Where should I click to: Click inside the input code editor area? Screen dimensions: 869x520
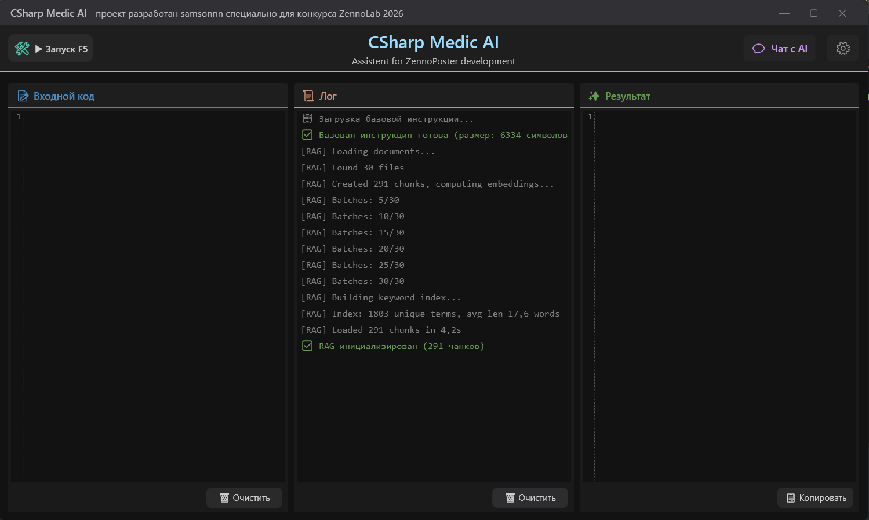[x=154, y=296]
